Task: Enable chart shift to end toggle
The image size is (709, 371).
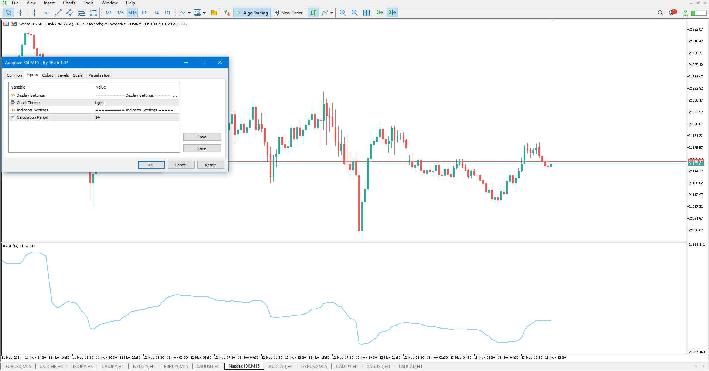Action: tap(380, 13)
